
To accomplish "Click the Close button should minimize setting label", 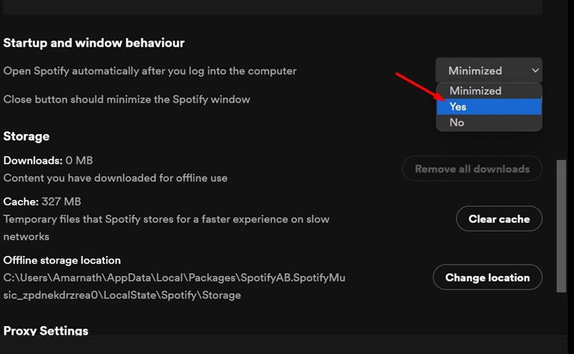I will click(x=127, y=99).
